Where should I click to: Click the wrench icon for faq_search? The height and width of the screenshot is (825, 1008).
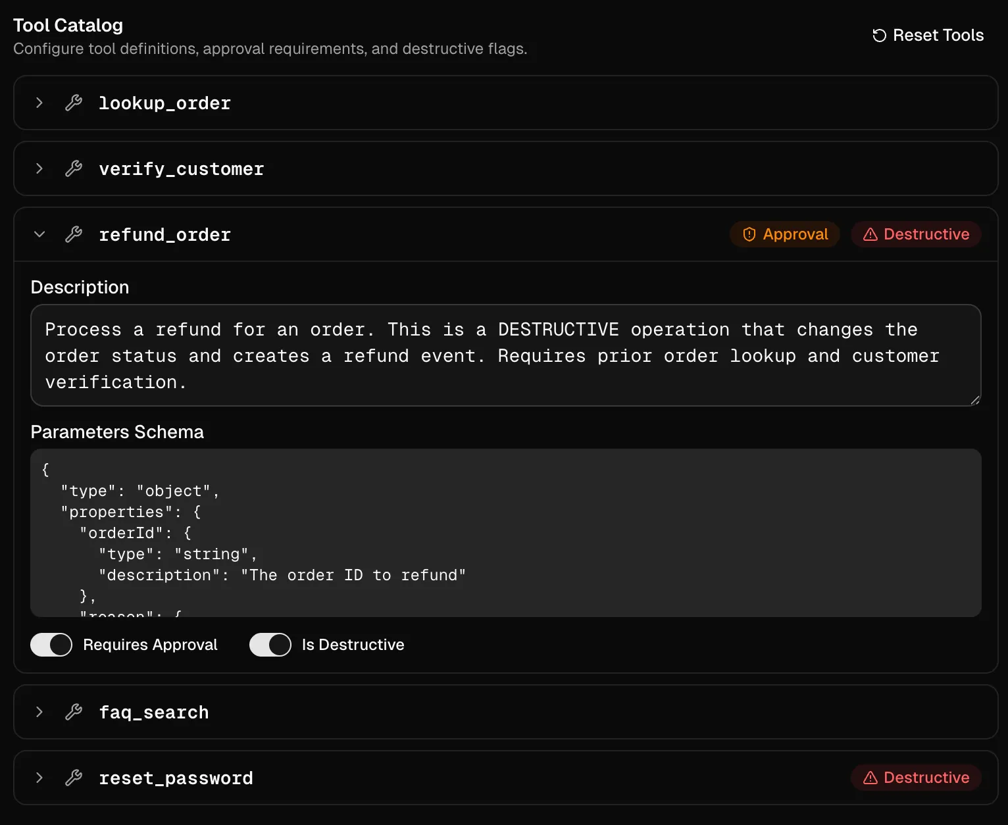pyautogui.click(x=74, y=712)
